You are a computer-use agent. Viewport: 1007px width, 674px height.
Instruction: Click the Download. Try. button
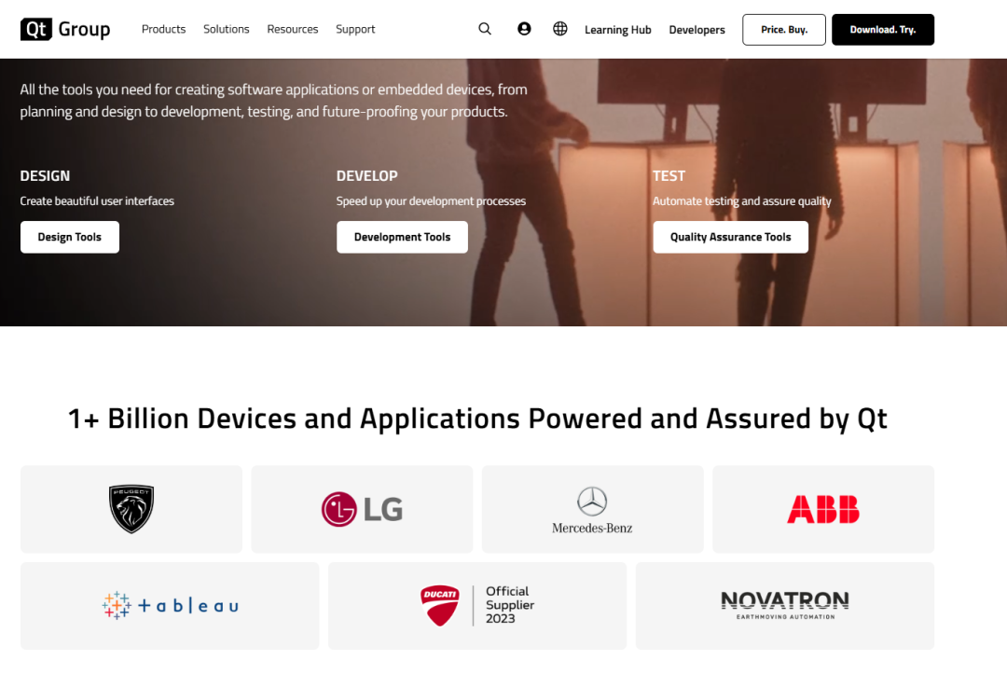(x=883, y=30)
